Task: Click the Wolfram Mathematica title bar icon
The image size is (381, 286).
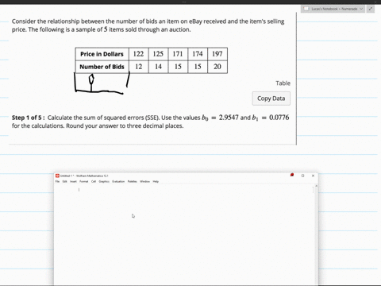Action: point(57,176)
